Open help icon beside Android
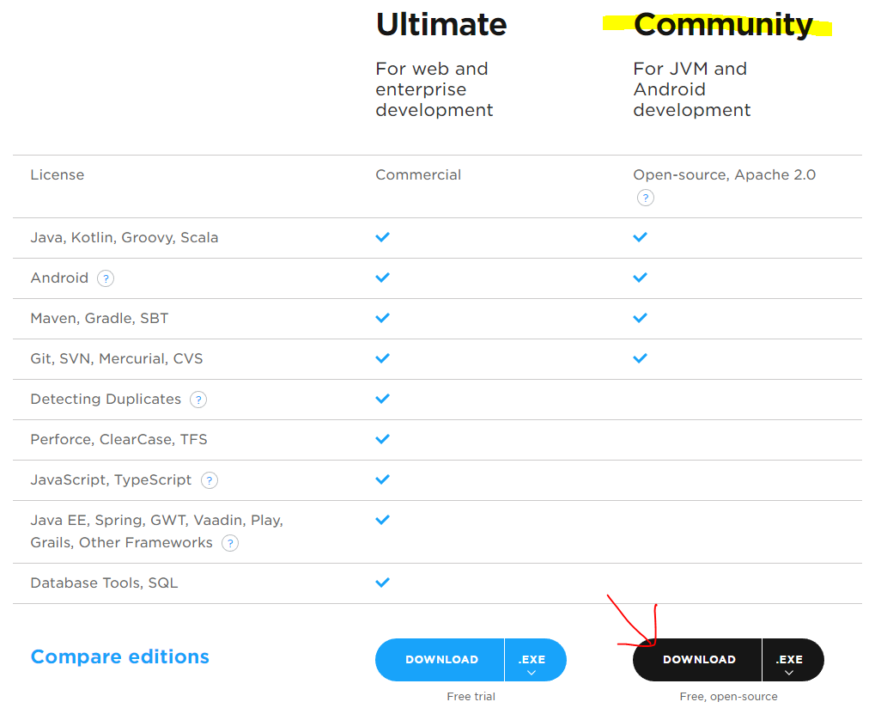881x708 pixels. [106, 278]
